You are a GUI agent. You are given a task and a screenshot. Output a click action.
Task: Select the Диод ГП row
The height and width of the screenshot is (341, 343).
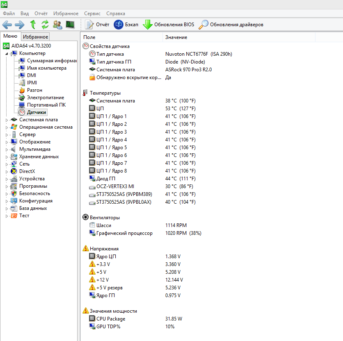[142, 179]
